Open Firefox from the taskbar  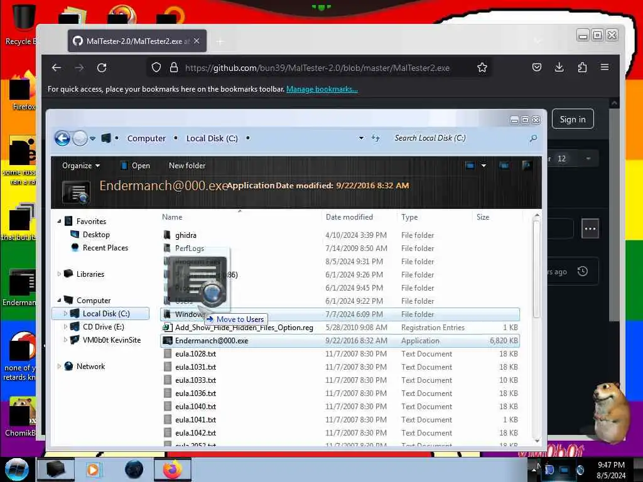(x=172, y=469)
